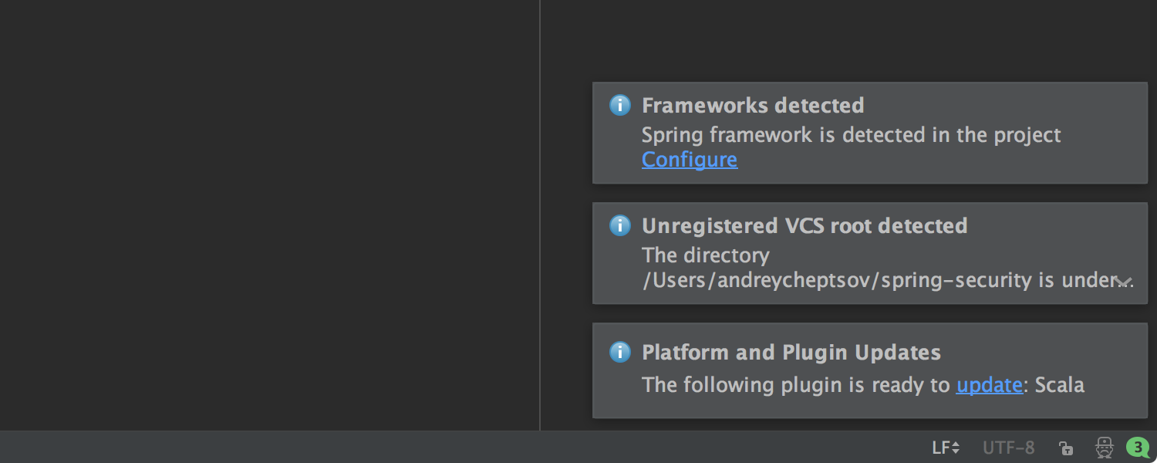This screenshot has height=463, width=1157.
Task: Open the "Platform and Plugin Updates" notification
Action: point(870,370)
